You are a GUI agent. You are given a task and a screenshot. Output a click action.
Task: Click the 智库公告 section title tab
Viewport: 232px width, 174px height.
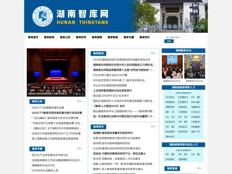pyautogui.click(x=37, y=101)
